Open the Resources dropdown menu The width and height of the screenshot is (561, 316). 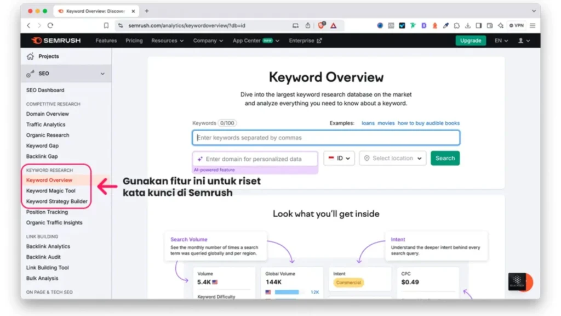tap(168, 41)
